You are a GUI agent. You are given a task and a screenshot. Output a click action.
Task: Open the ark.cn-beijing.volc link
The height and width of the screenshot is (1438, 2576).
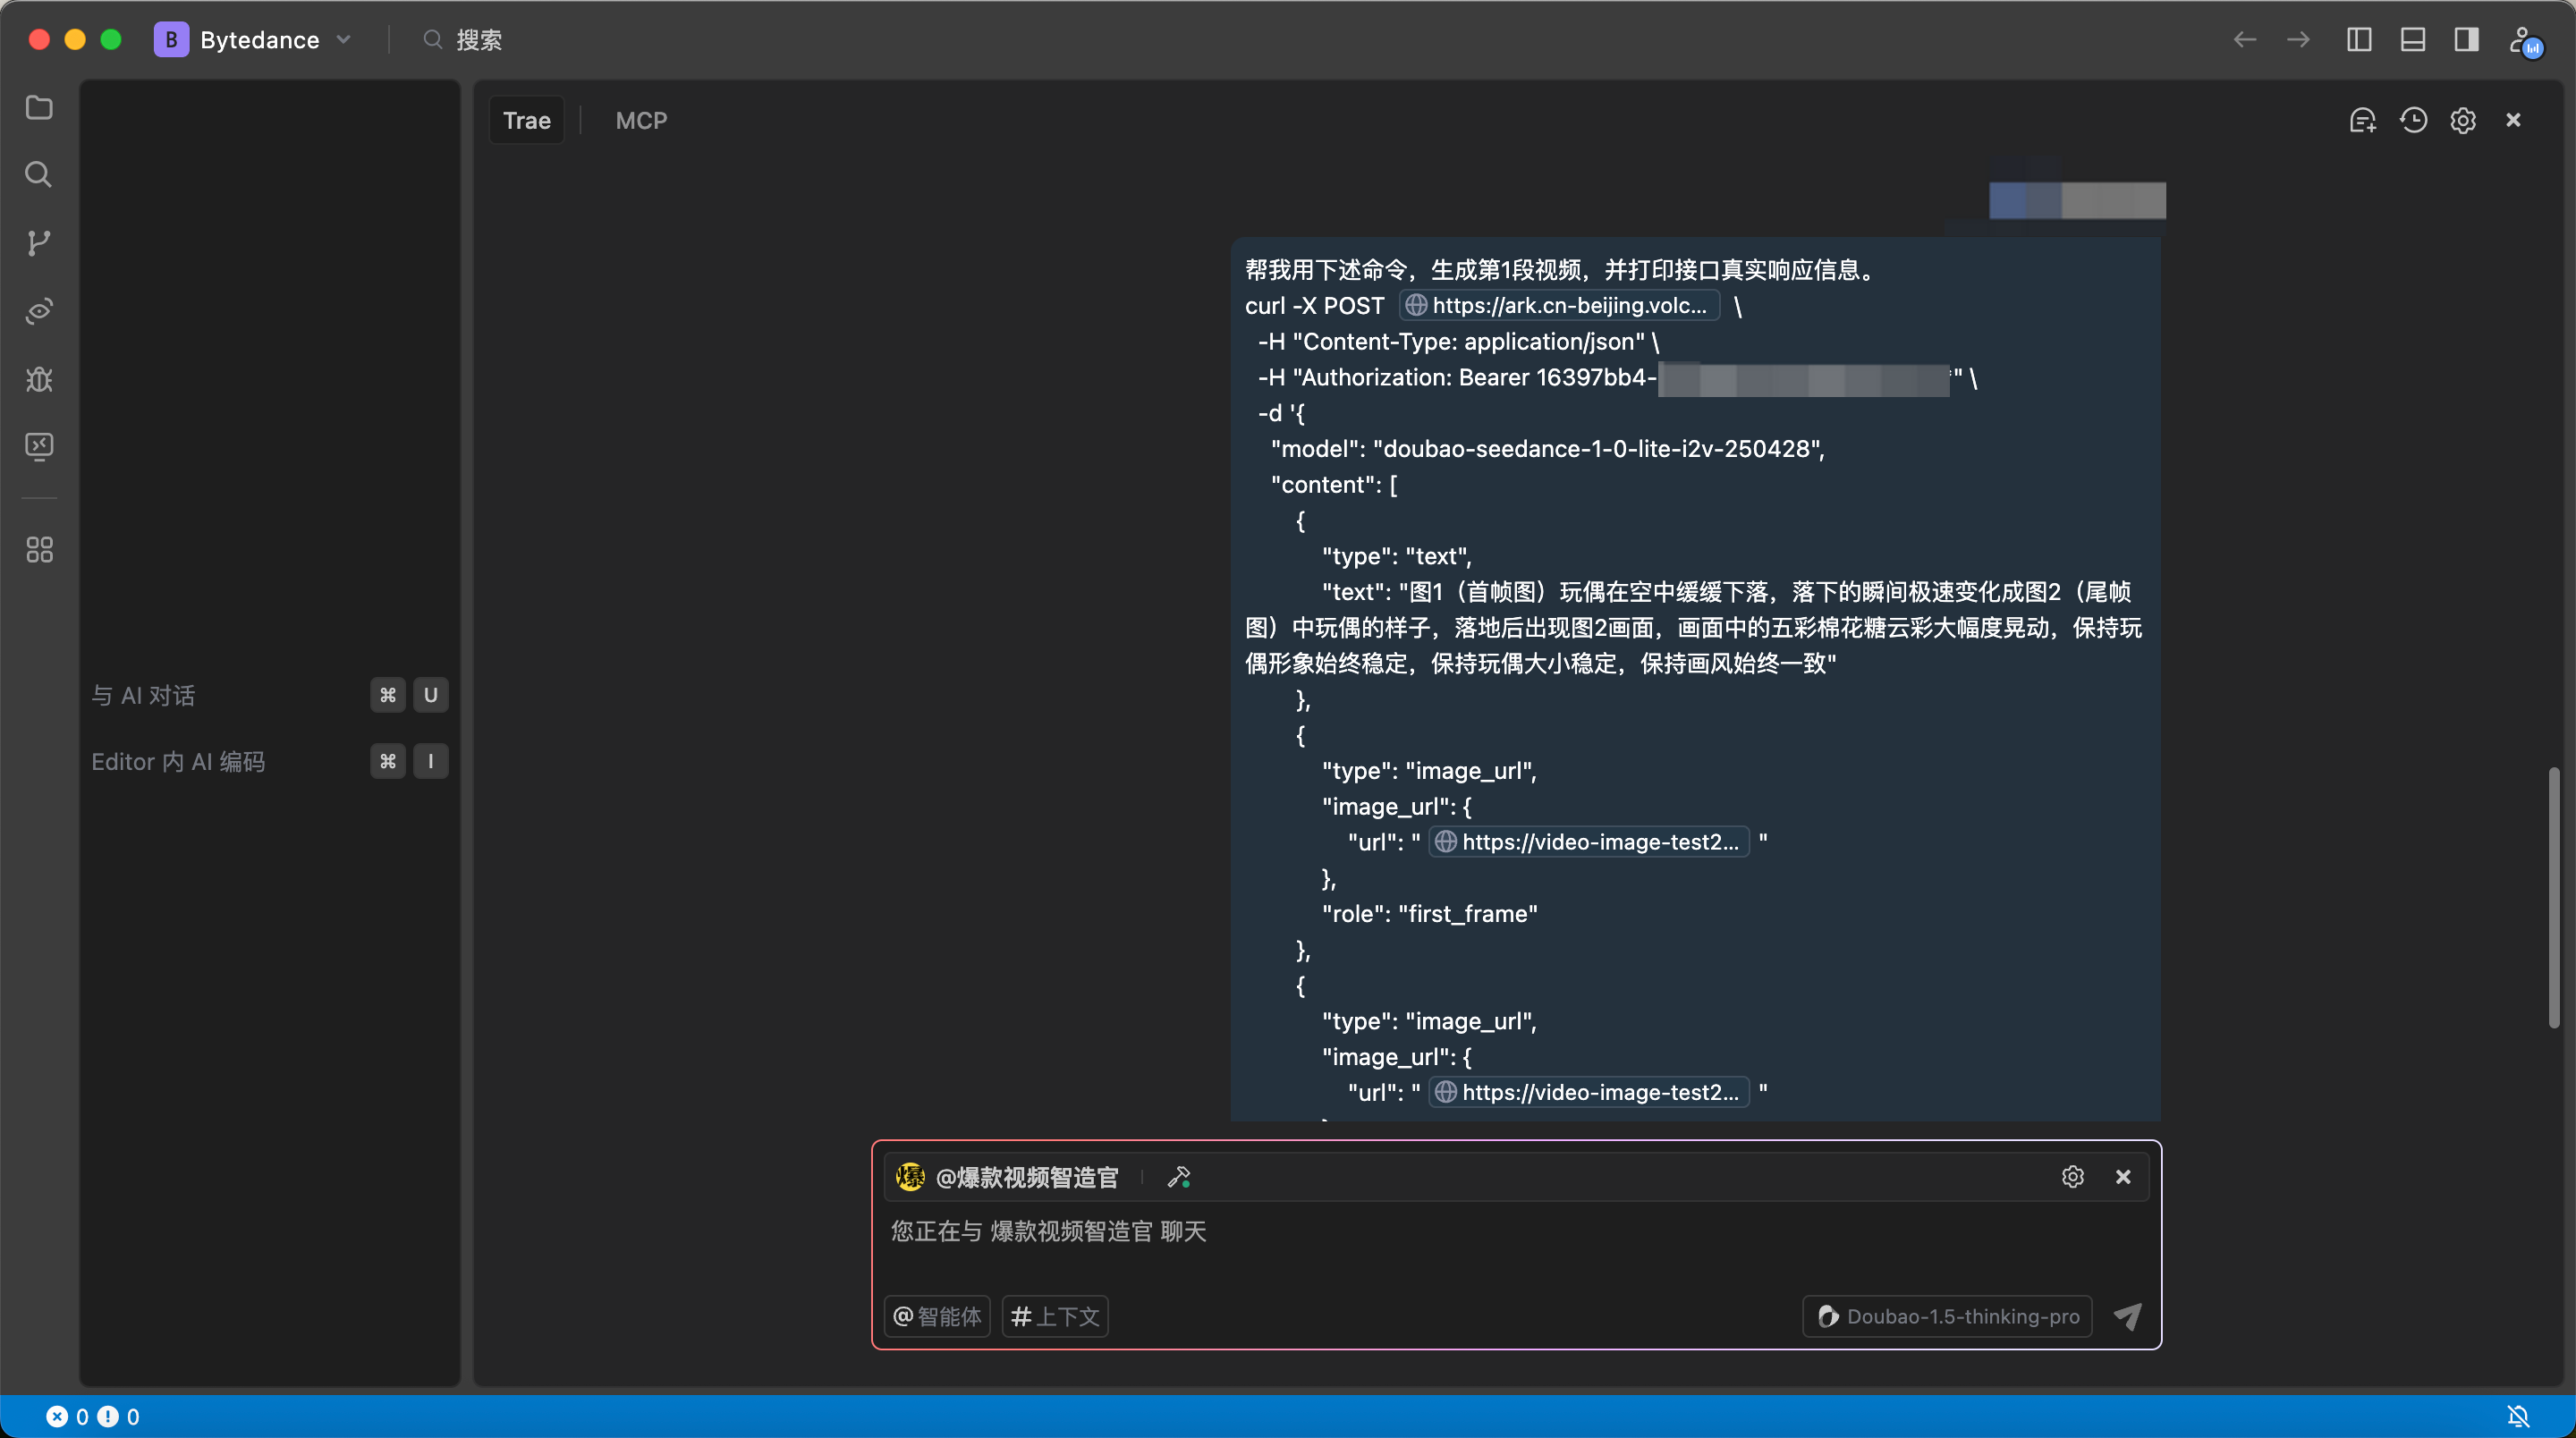1559,305
